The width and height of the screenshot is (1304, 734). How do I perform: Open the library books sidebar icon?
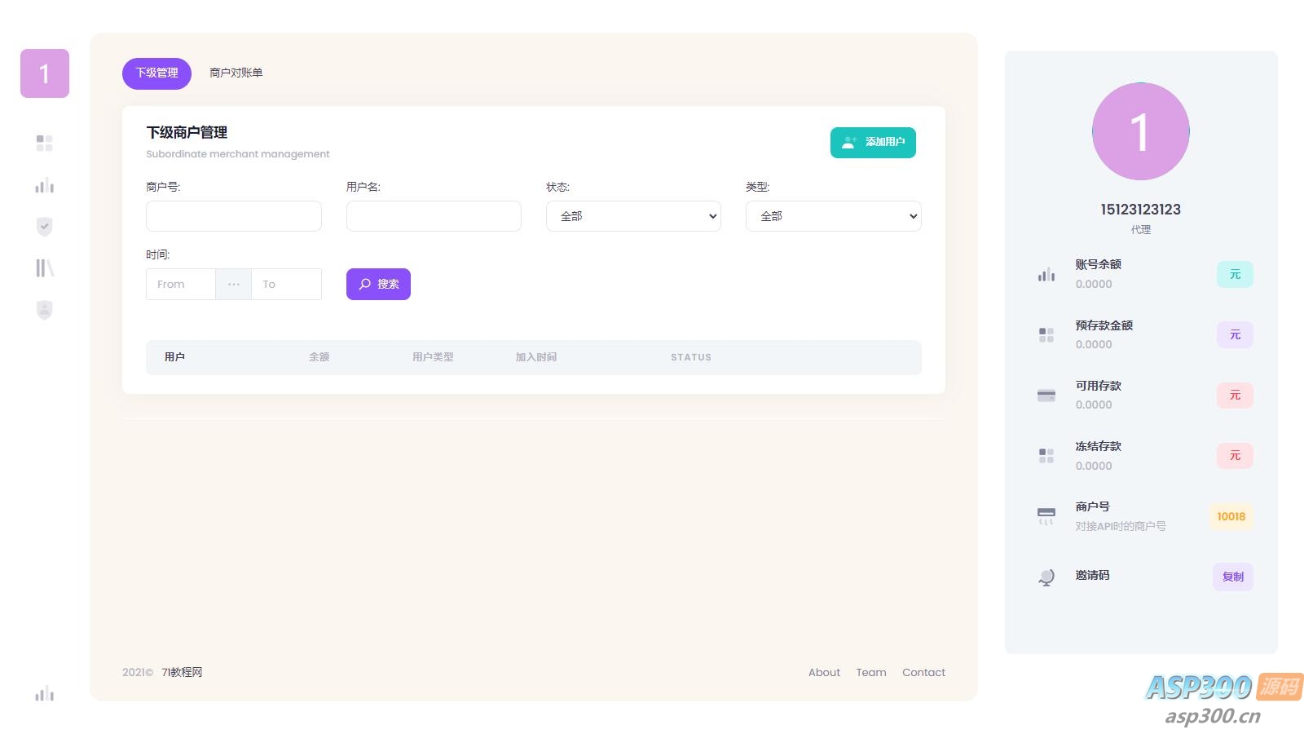coord(44,268)
